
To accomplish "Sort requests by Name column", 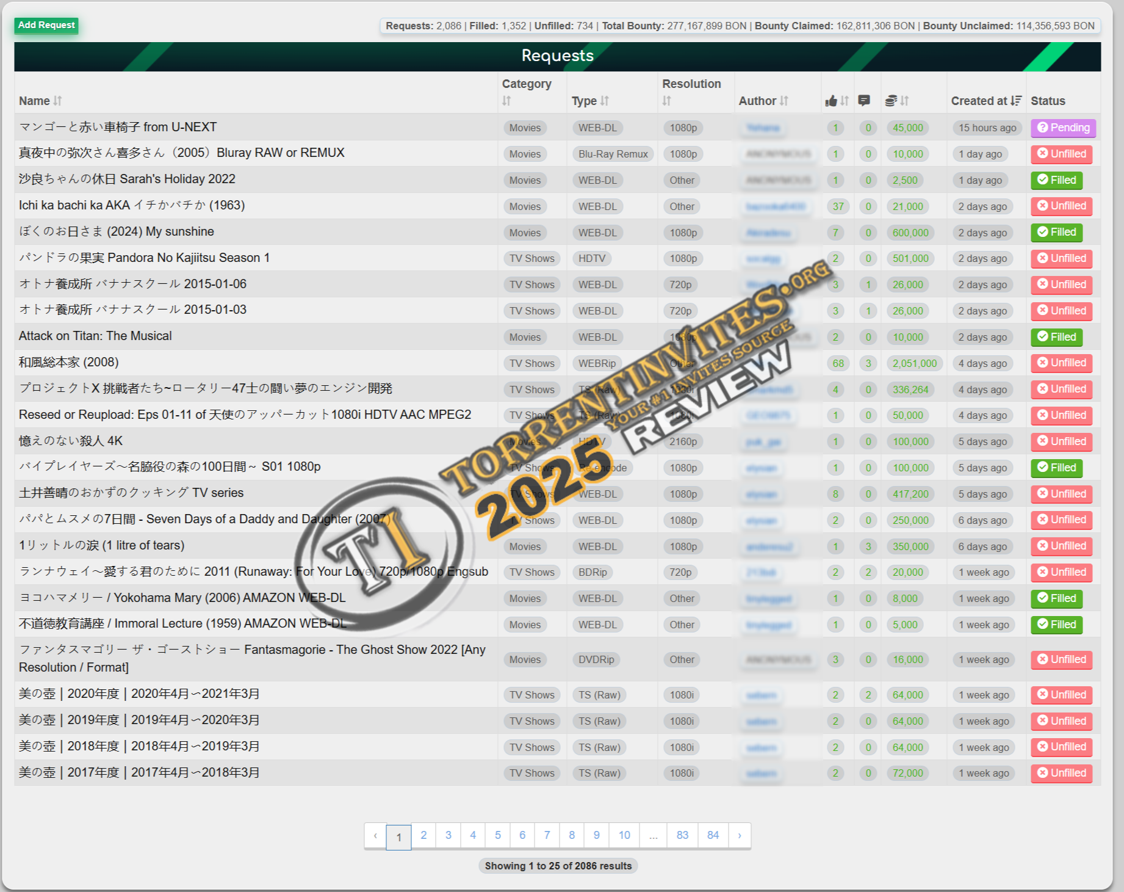I will (40, 101).
